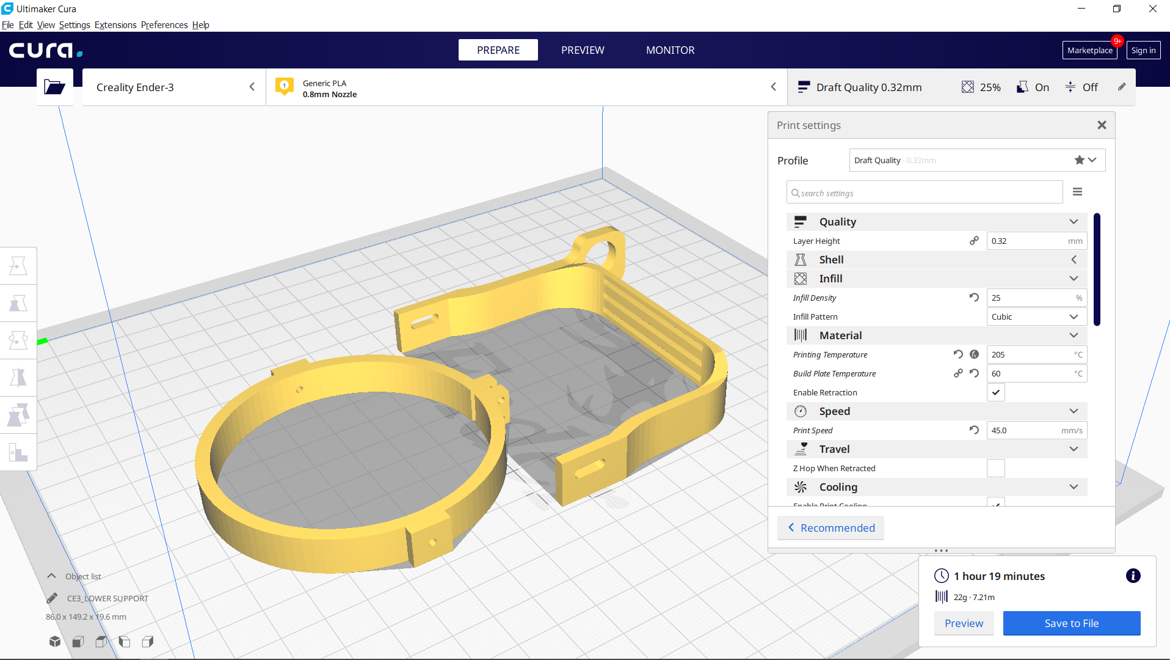The height and width of the screenshot is (660, 1170).
Task: Click the Build Plate Temperature link icon
Action: [x=958, y=373]
